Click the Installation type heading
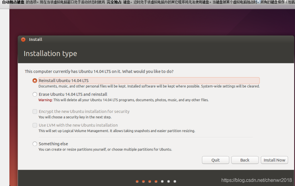The width and height of the screenshot is (295, 186). [x=50, y=54]
